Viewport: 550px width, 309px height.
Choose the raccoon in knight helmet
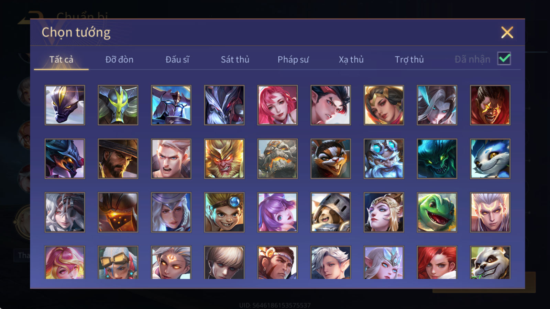tap(331, 212)
